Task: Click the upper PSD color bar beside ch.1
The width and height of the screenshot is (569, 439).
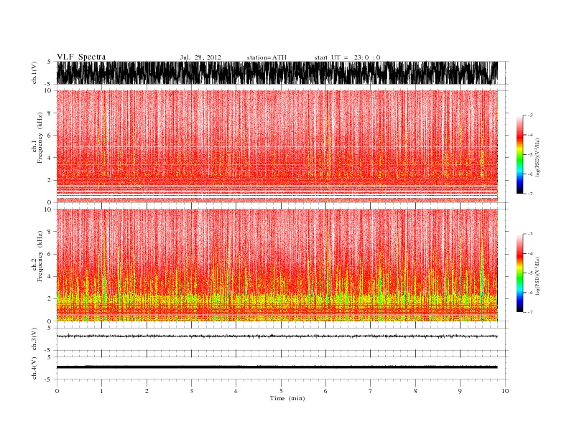Action: click(519, 154)
